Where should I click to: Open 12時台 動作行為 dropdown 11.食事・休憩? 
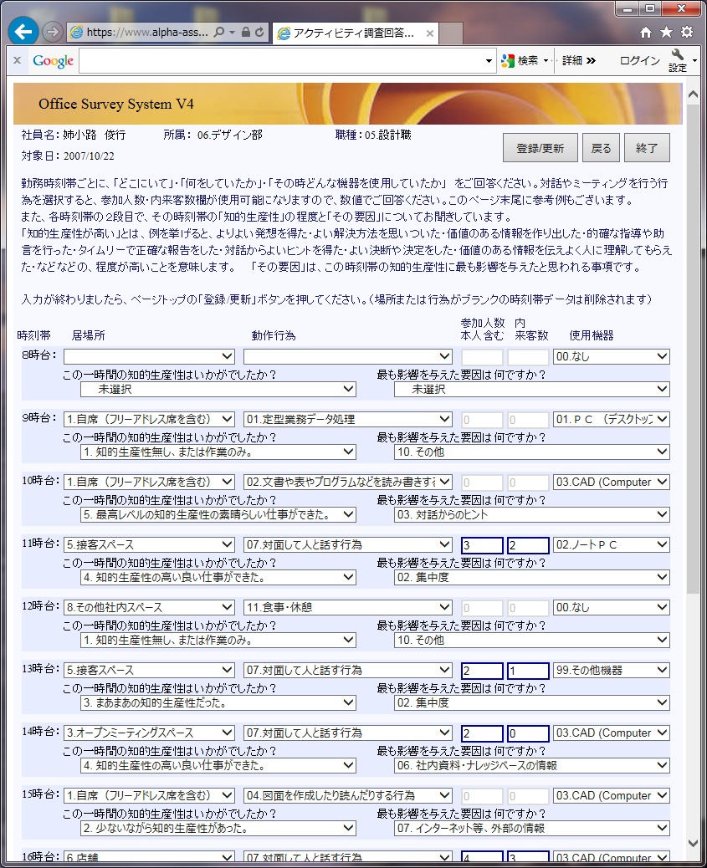(348, 607)
